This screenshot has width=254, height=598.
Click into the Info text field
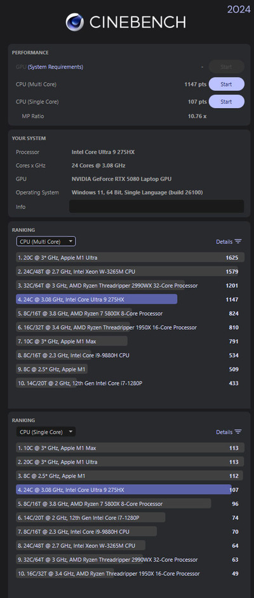pos(156,207)
